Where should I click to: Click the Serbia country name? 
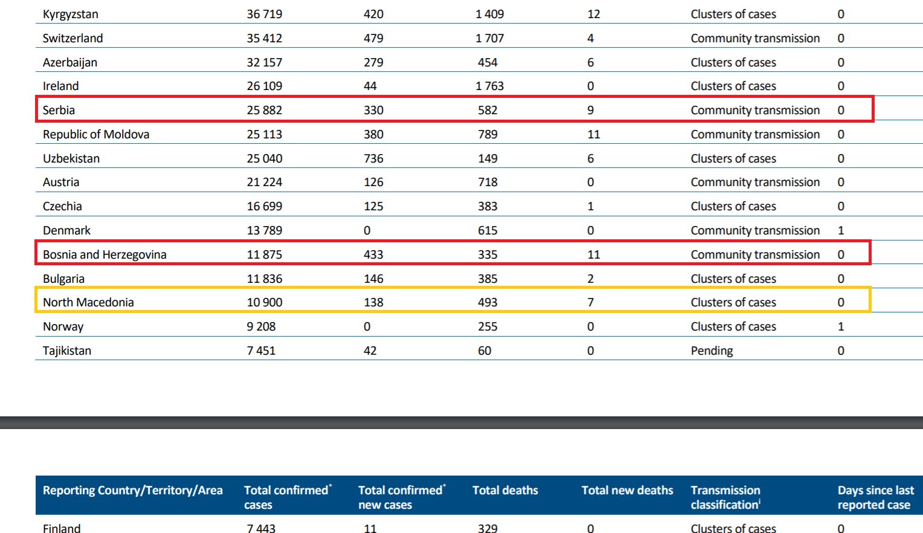coord(59,110)
